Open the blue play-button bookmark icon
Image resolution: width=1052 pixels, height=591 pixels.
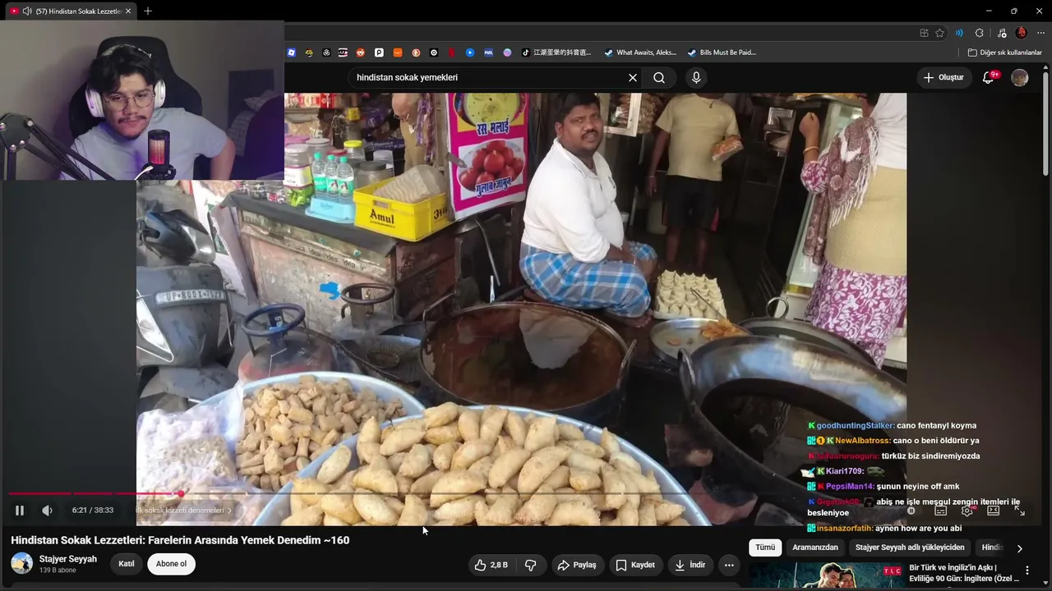pyautogui.click(x=470, y=53)
